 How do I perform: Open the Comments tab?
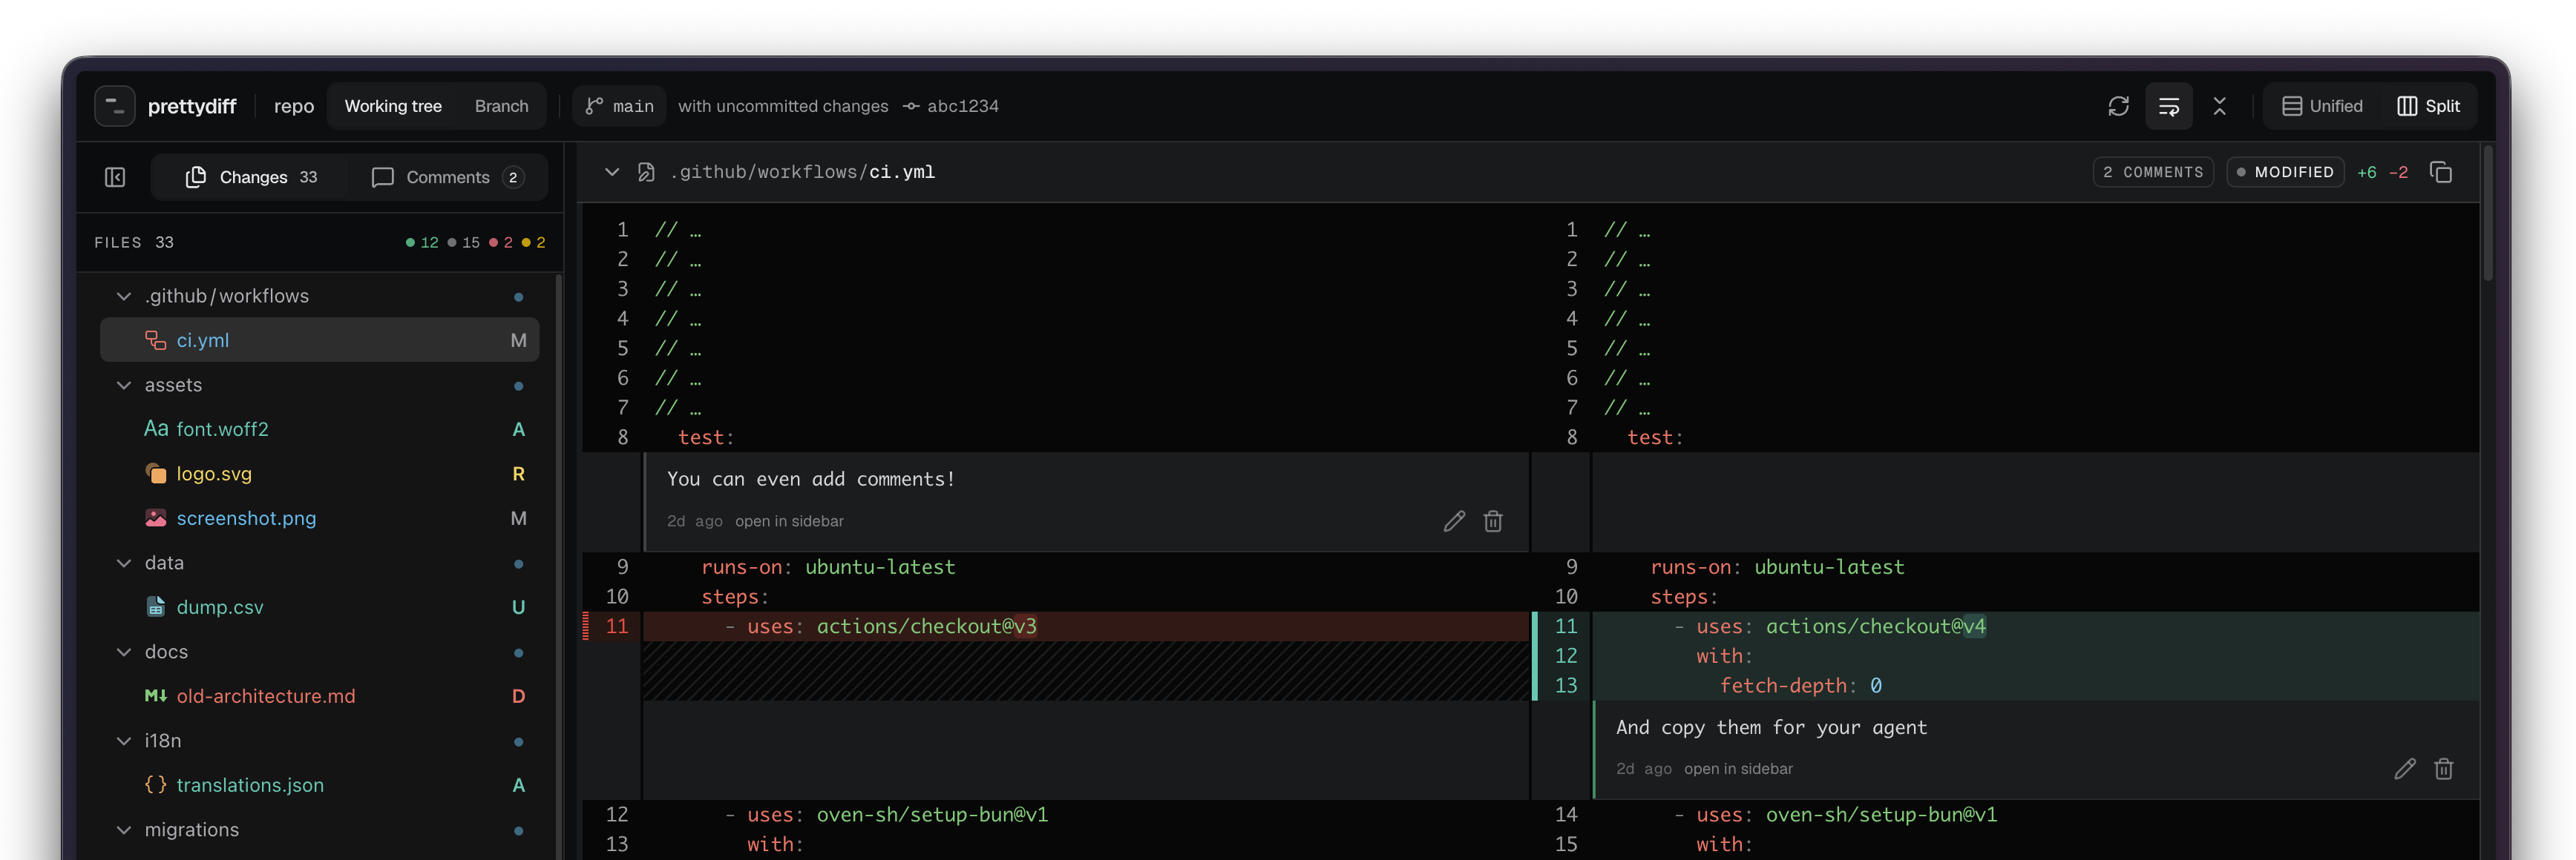[447, 176]
